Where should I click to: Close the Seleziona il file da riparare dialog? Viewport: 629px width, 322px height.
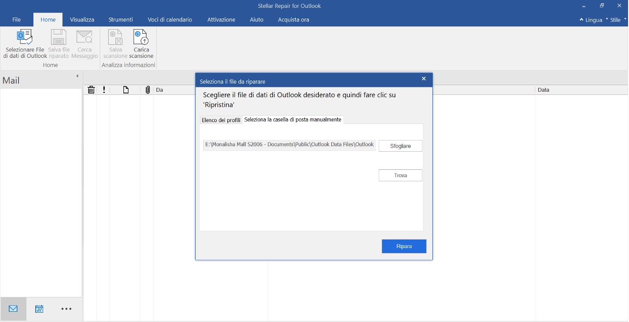pyautogui.click(x=424, y=79)
